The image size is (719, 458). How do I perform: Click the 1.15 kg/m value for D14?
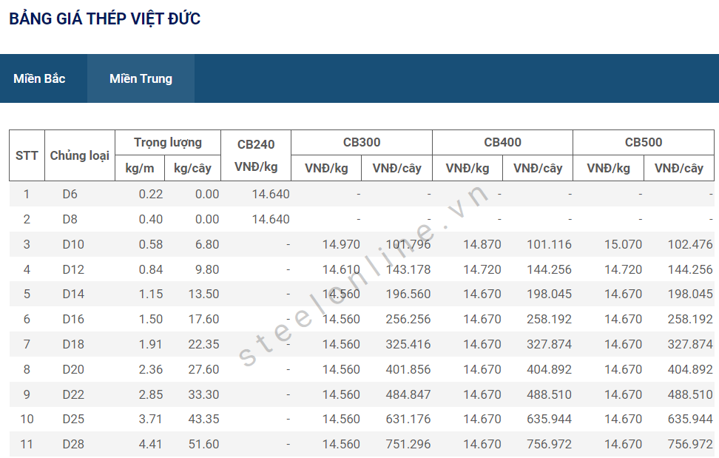[x=151, y=294]
